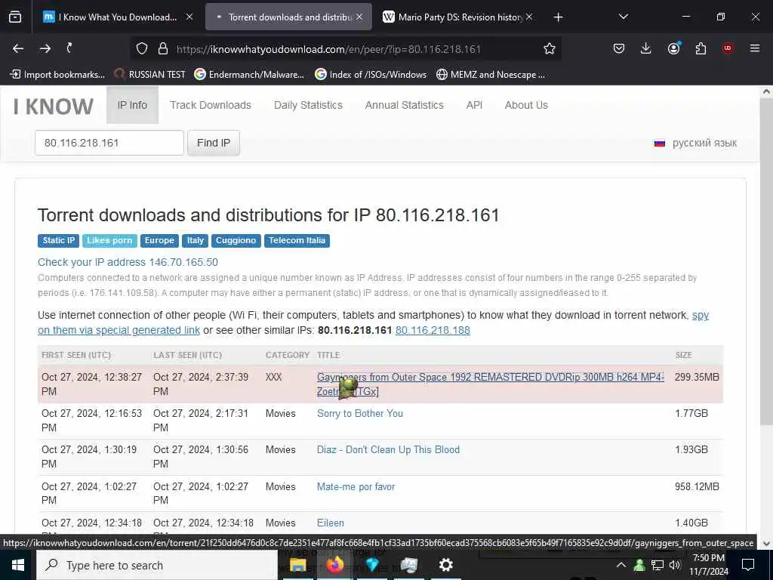The image size is (773, 580).
Task: Click the Find IP button
Action: coord(214,143)
